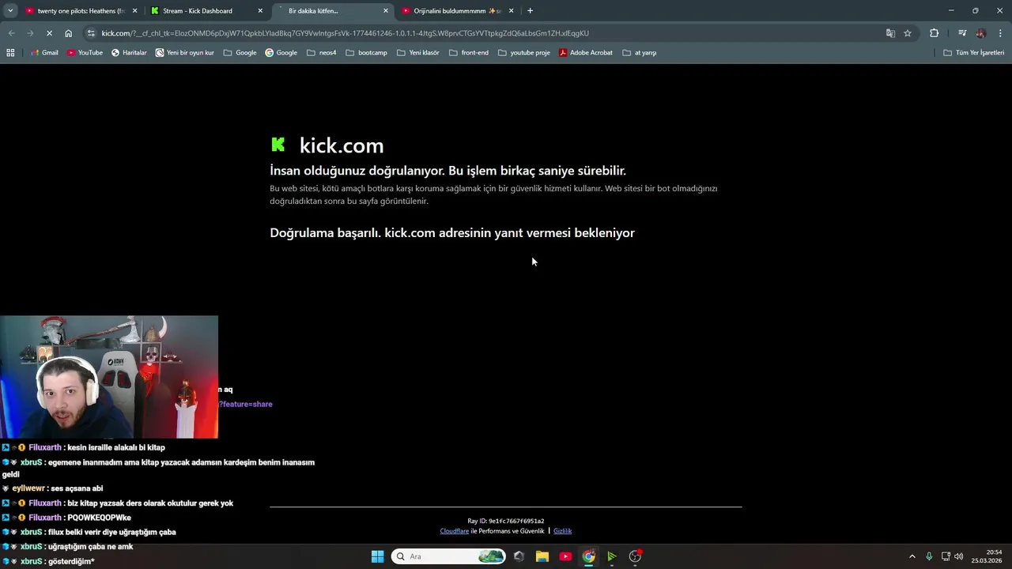Open OBS Studio from the taskbar
The image size is (1012, 569).
[635, 556]
